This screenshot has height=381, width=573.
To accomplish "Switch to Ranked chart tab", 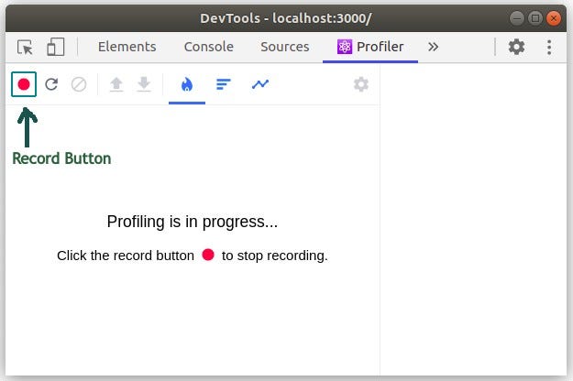I will pos(224,84).
